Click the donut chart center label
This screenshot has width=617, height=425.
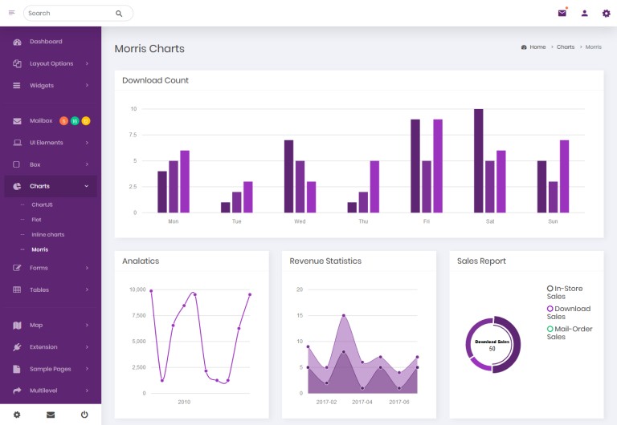(x=492, y=346)
